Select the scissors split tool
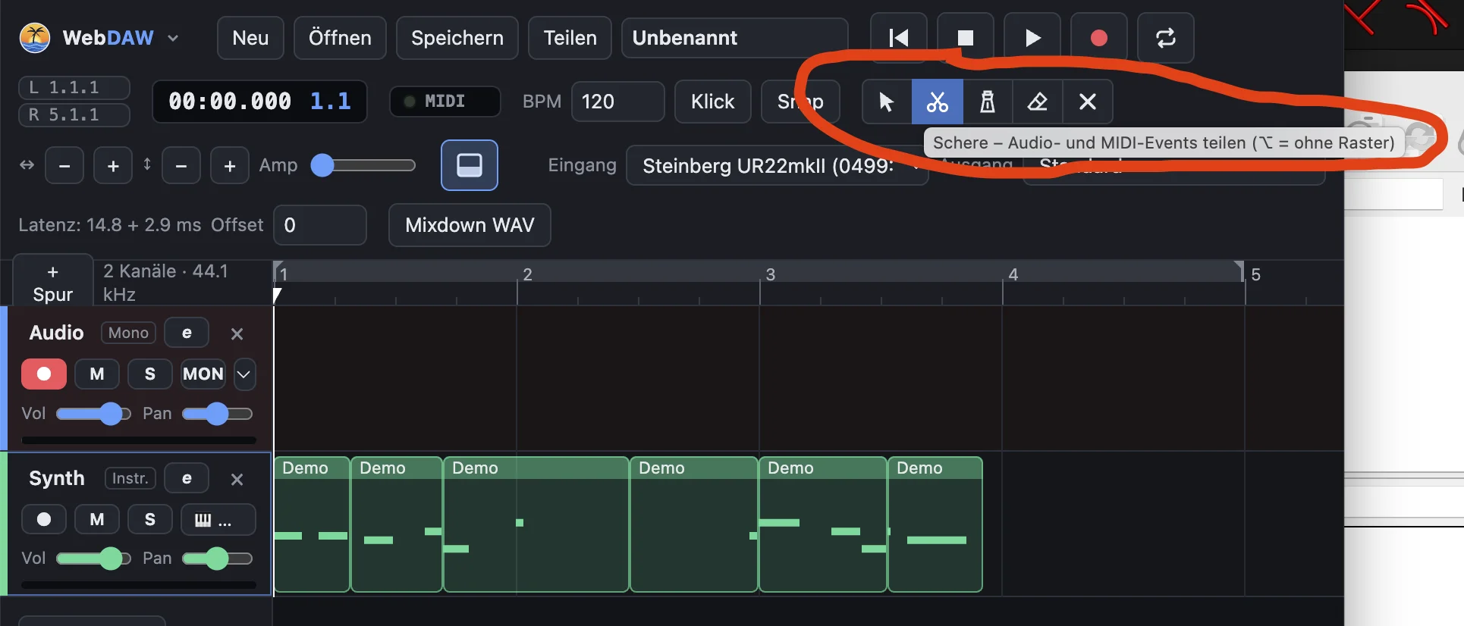The width and height of the screenshot is (1464, 626). (x=938, y=102)
